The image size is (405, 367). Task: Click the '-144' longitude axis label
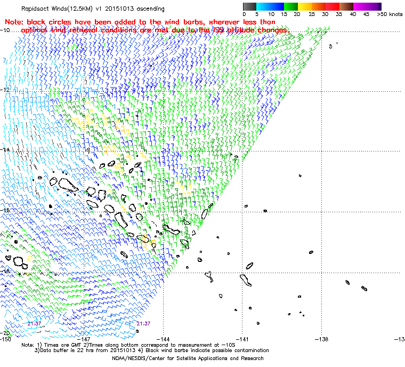(163, 339)
